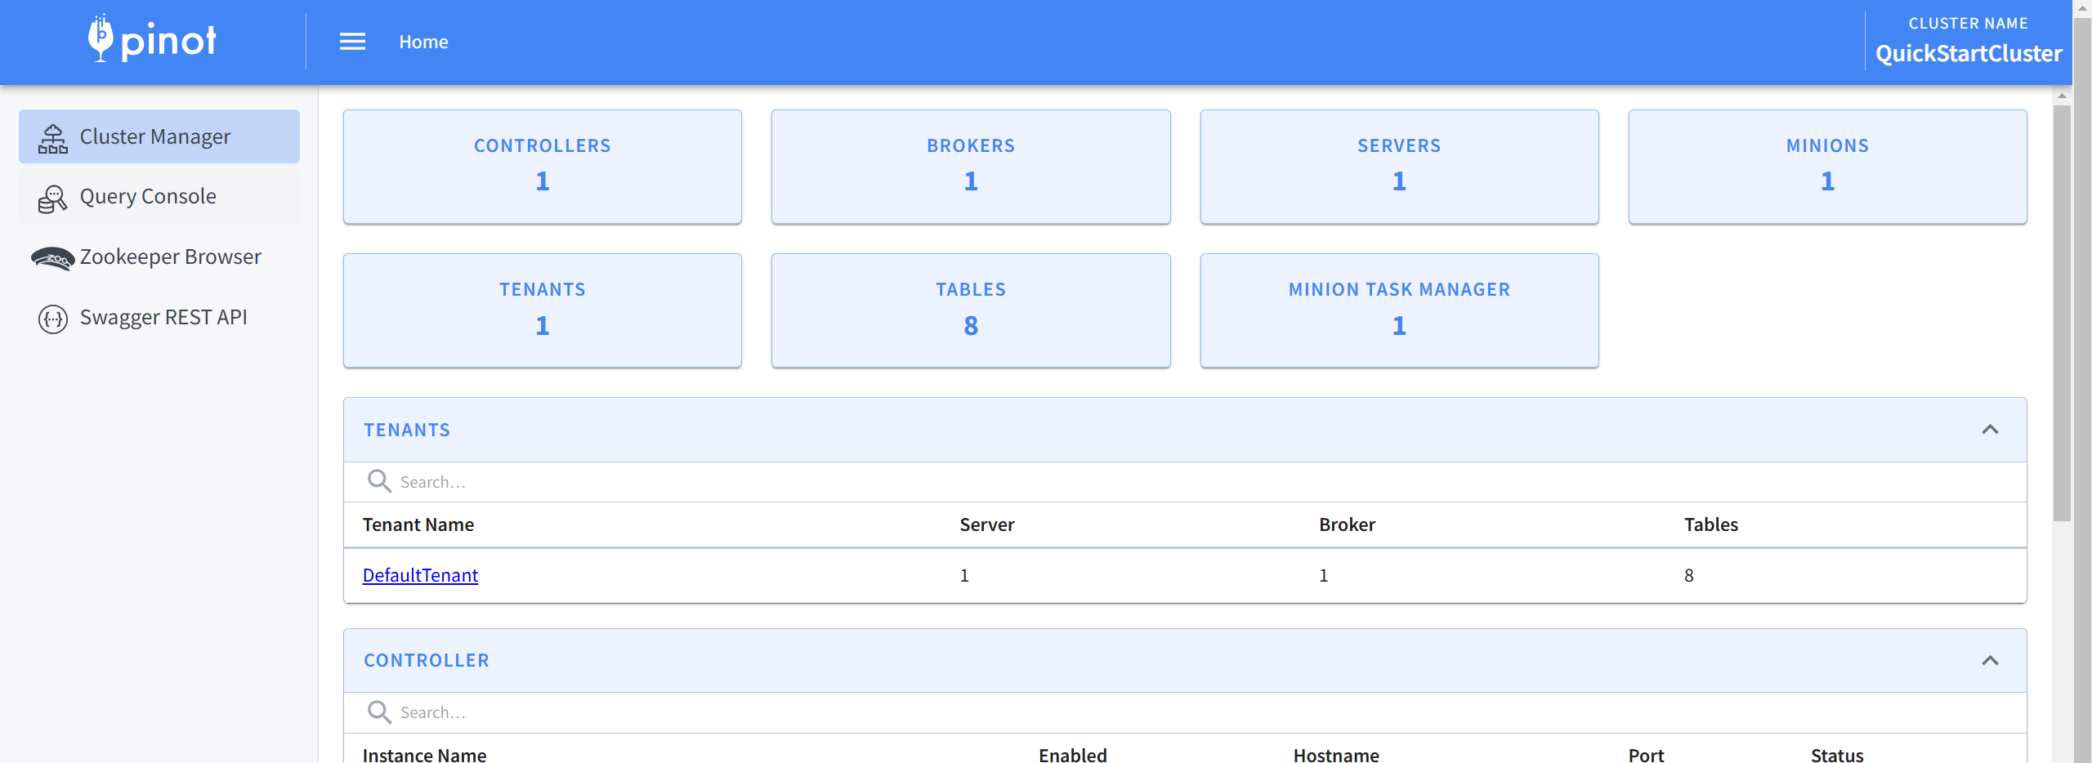Collapse the Tenants section
Viewport: 2092px width, 763px height.
click(x=1990, y=430)
